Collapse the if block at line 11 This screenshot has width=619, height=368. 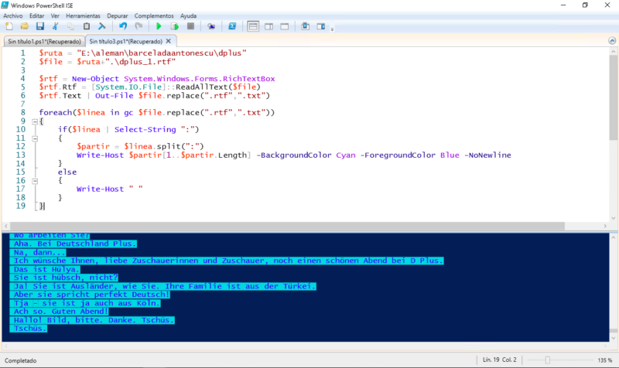35,138
